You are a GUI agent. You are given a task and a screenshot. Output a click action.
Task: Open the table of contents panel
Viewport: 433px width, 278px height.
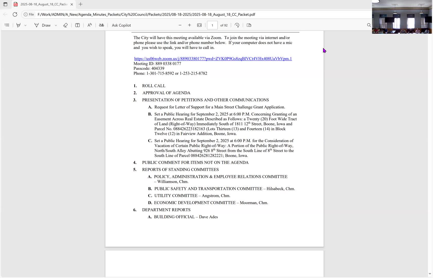(7, 25)
